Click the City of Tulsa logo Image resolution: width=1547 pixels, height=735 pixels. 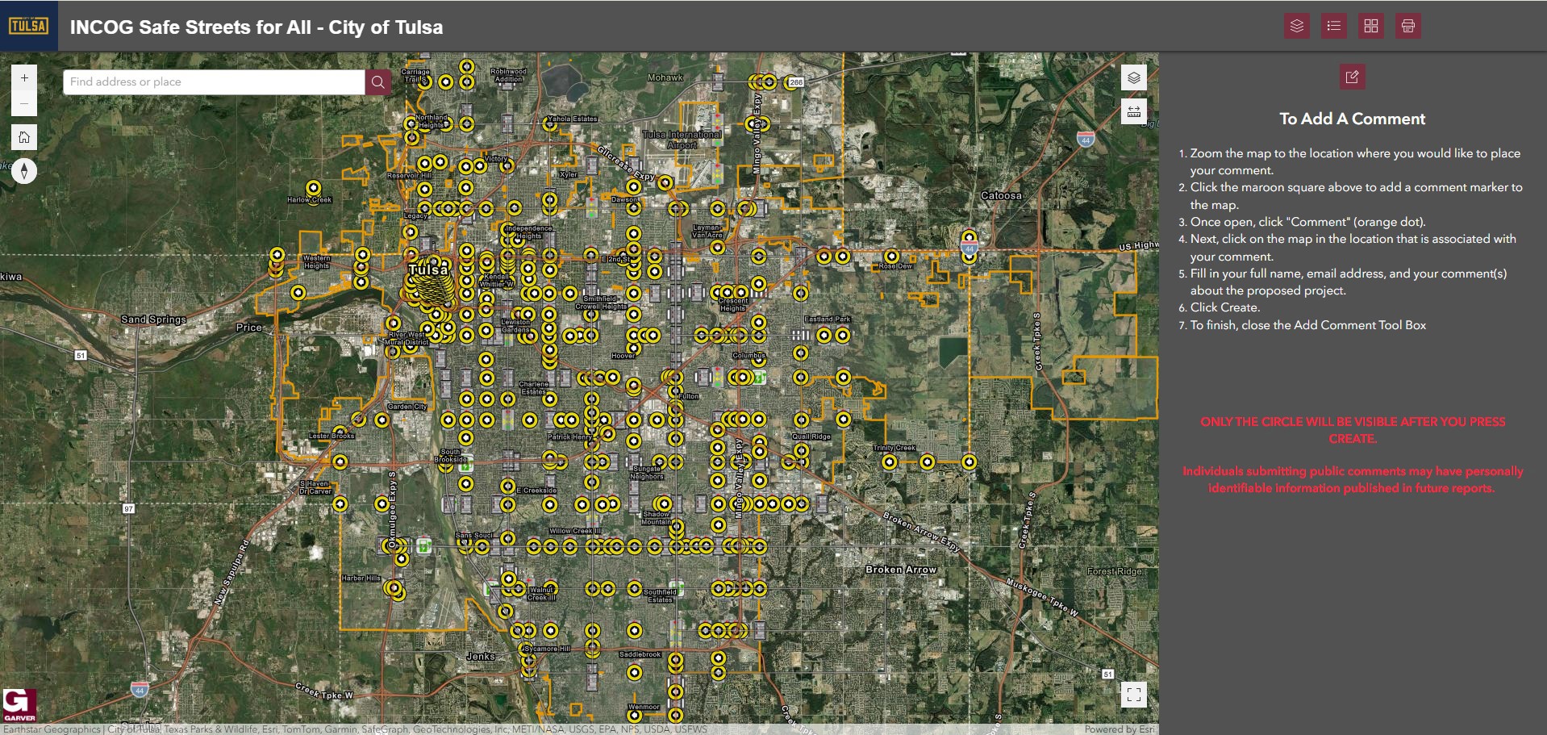click(x=28, y=26)
